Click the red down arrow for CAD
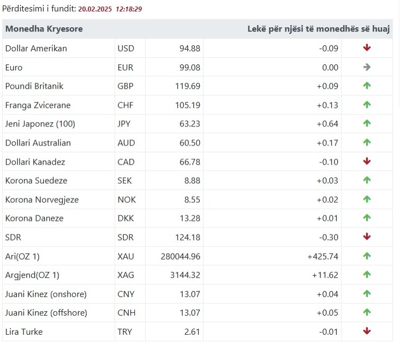The width and height of the screenshot is (400, 344). [x=367, y=161]
